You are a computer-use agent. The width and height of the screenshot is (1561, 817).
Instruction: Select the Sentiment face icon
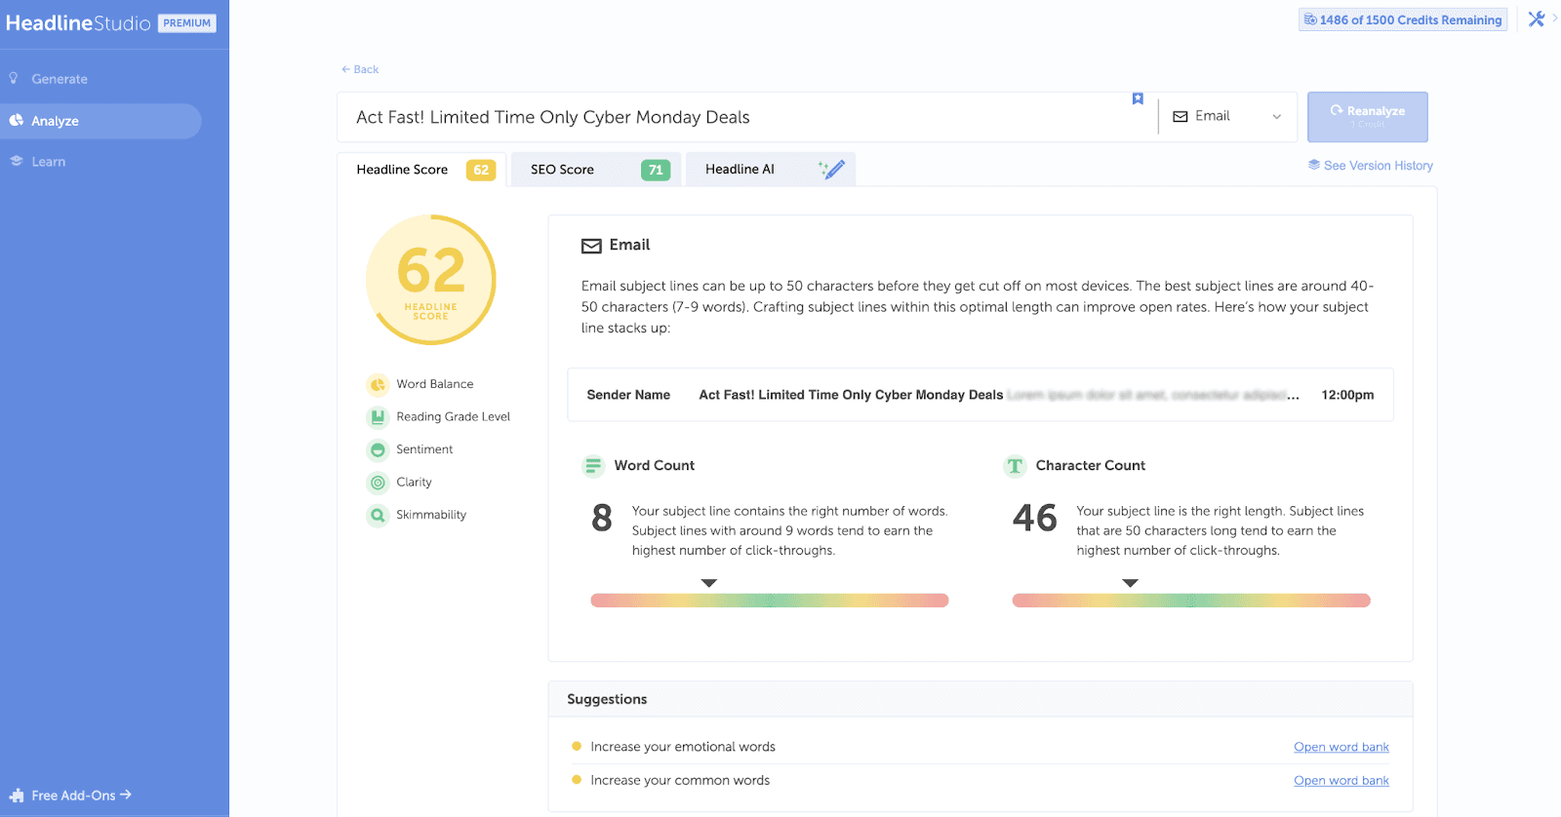point(378,450)
